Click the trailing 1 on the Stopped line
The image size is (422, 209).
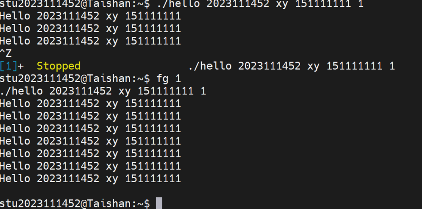pos(392,66)
